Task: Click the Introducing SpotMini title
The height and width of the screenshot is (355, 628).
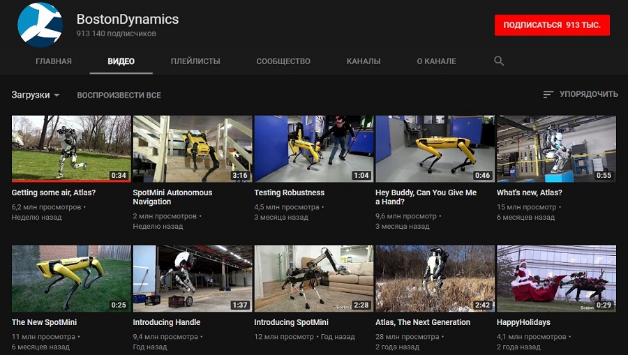Action: click(291, 322)
